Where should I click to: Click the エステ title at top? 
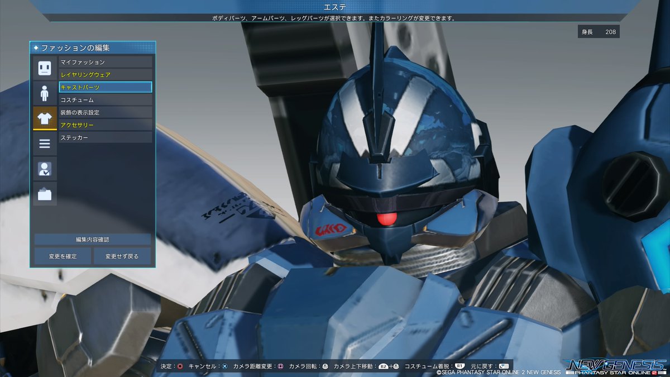[334, 7]
